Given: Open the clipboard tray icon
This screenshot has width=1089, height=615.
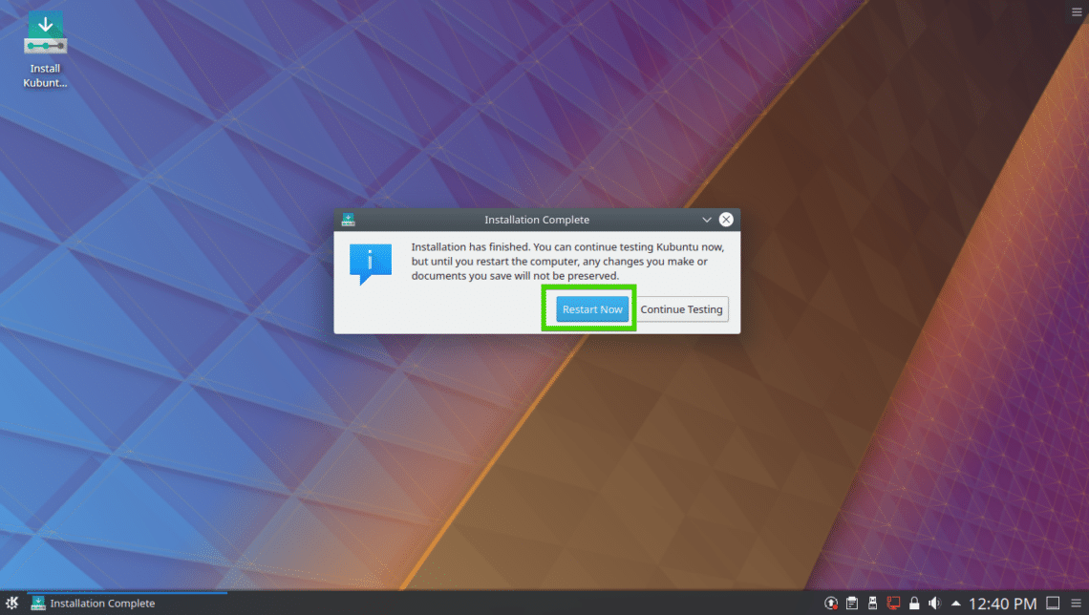Looking at the screenshot, I should (x=851, y=604).
